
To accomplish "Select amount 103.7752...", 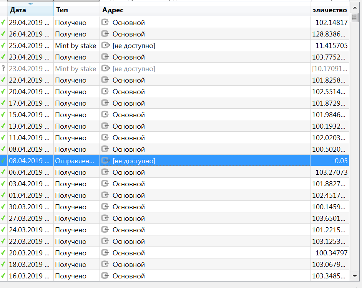I will (329, 57).
